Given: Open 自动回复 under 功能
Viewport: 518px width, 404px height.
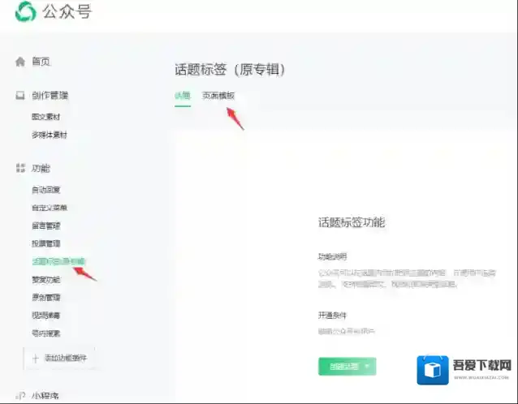Looking at the screenshot, I should [46, 190].
